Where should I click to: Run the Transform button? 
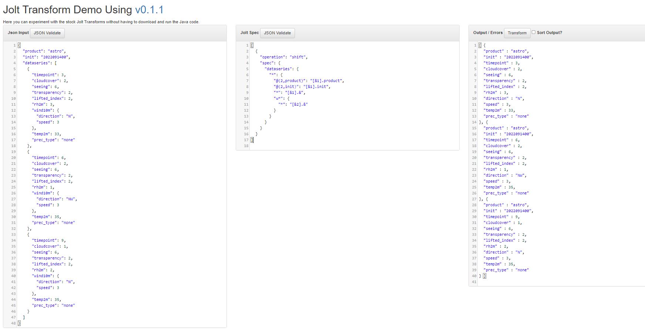click(517, 33)
